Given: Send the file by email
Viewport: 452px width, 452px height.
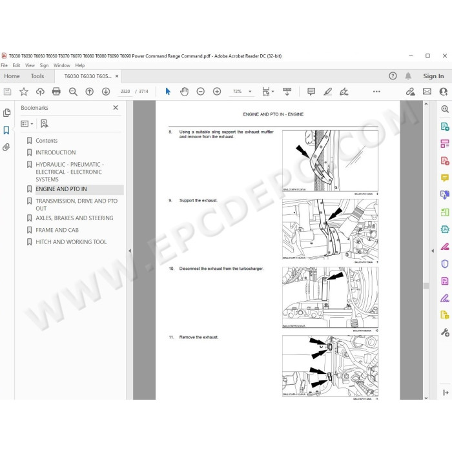Looking at the screenshot, I should (x=427, y=92).
